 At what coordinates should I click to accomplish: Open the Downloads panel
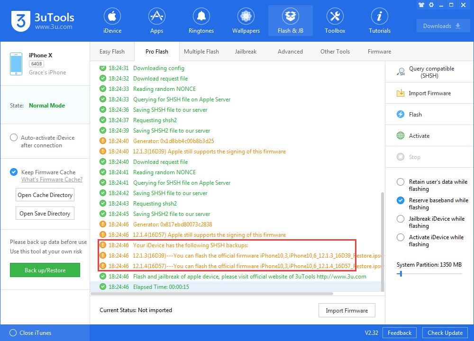coord(443,26)
